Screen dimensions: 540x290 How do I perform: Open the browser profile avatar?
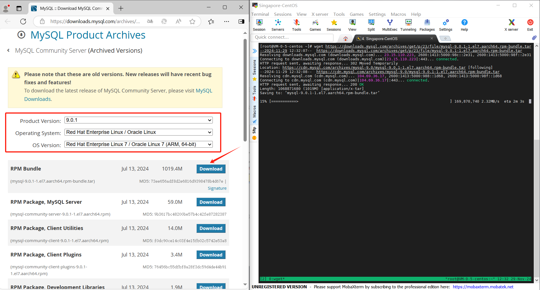tap(6, 8)
